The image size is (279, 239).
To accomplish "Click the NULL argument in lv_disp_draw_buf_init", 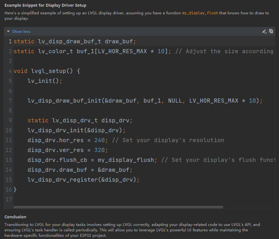I will click(175, 101).
